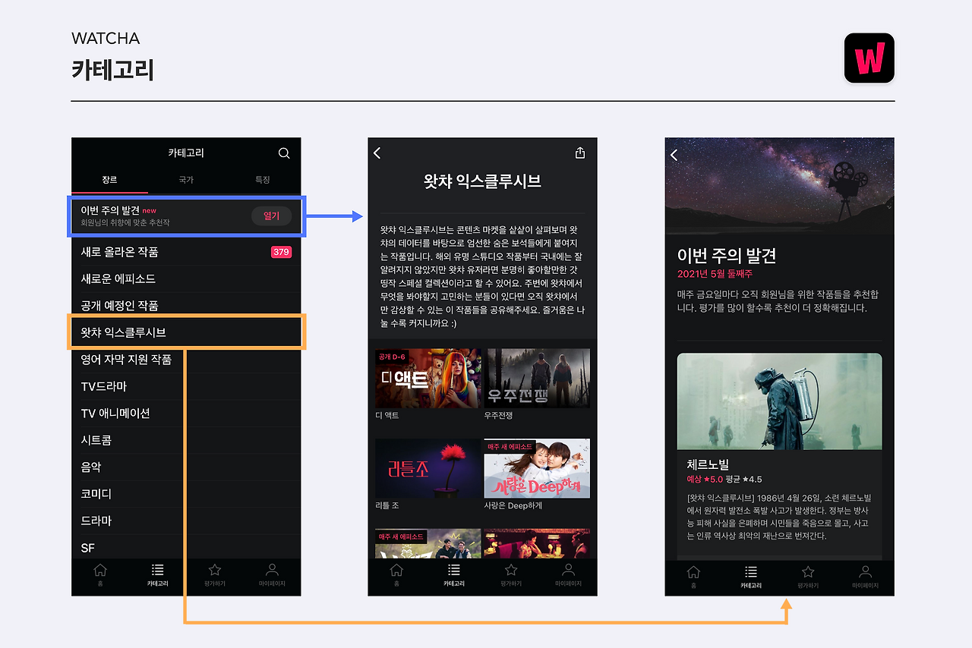This screenshot has width=972, height=648.
Task: Tap the 379 badge
Action: [x=281, y=252]
